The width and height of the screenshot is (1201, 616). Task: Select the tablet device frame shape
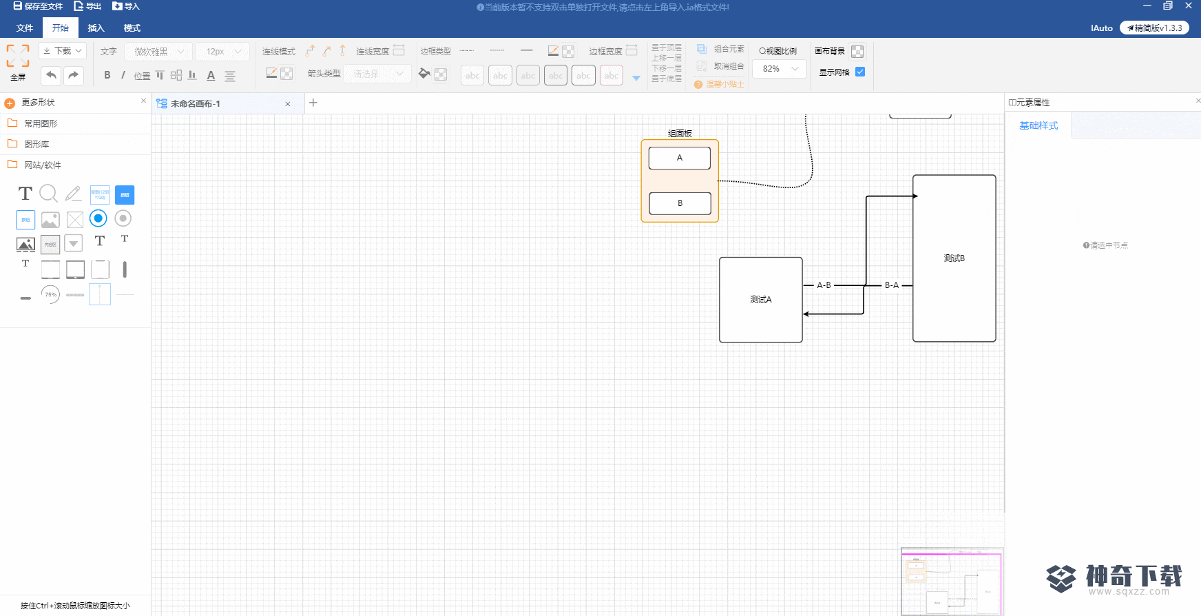coord(75,269)
